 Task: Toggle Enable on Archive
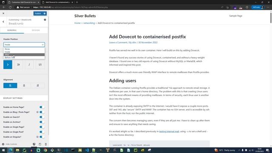click(42, 122)
